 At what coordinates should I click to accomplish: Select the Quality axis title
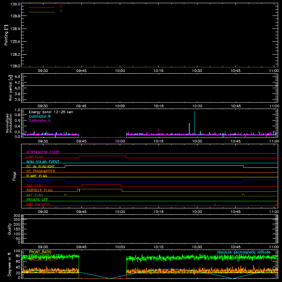[10, 229]
